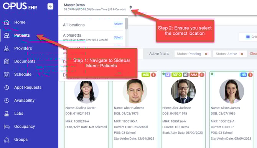Open Alex Jackson's profile photo
The width and height of the screenshot is (257, 148).
tap(183, 91)
